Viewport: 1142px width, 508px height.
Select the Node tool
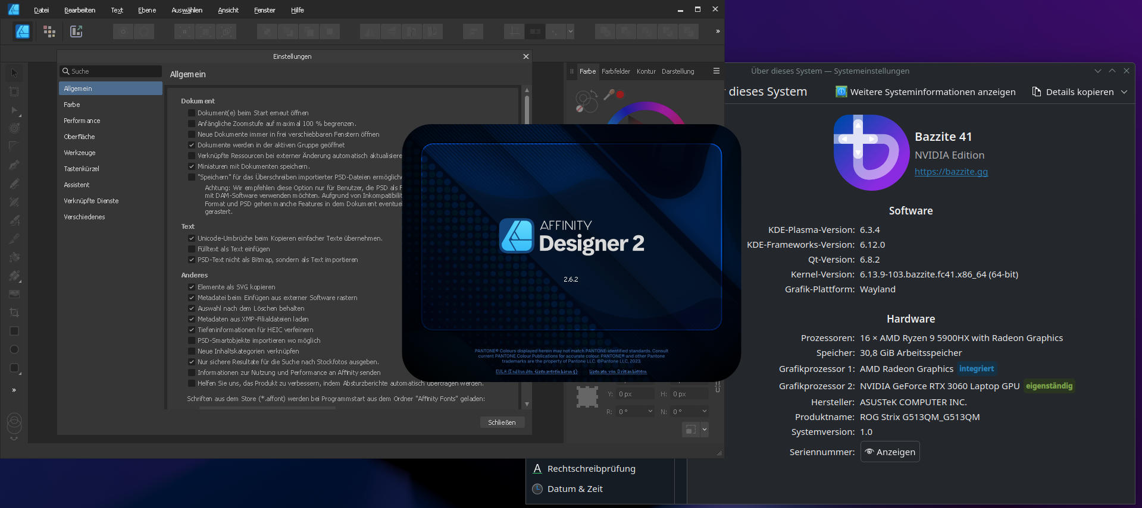[x=14, y=110]
